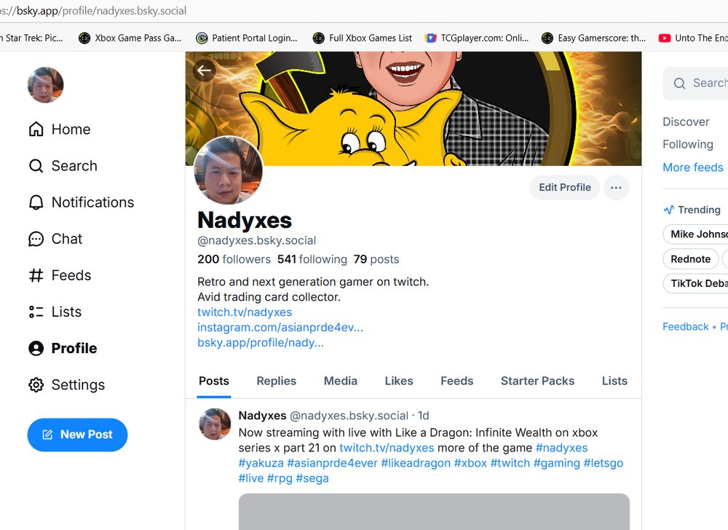
Task: Create a New Post
Action: pyautogui.click(x=78, y=435)
